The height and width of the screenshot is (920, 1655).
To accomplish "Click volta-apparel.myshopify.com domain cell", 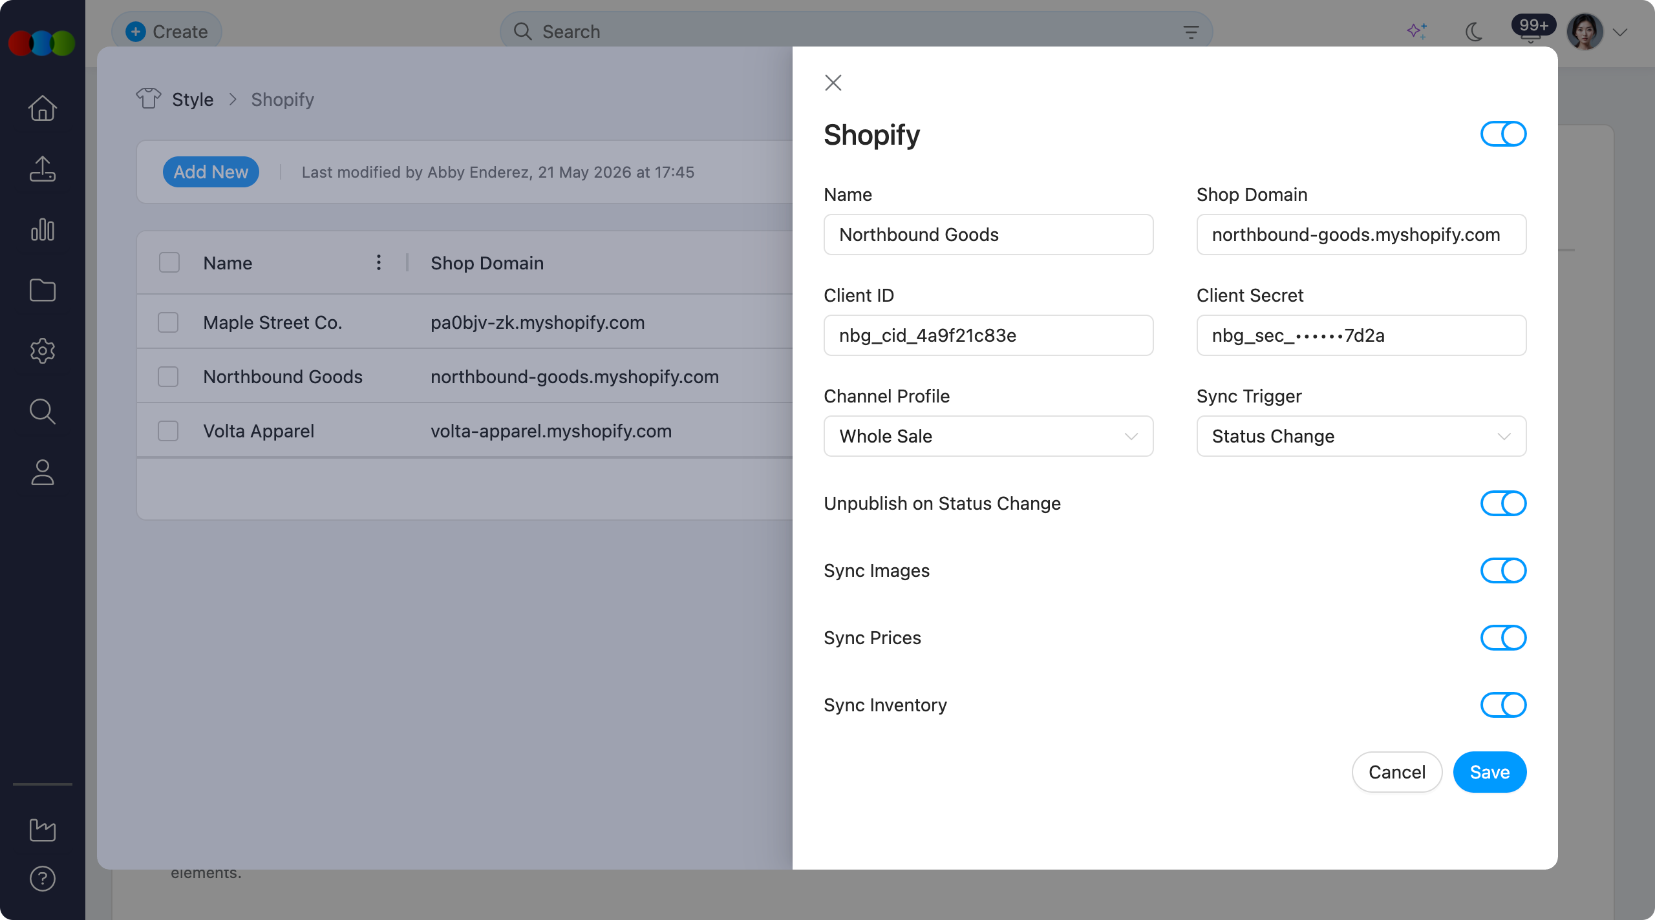I will 551,431.
